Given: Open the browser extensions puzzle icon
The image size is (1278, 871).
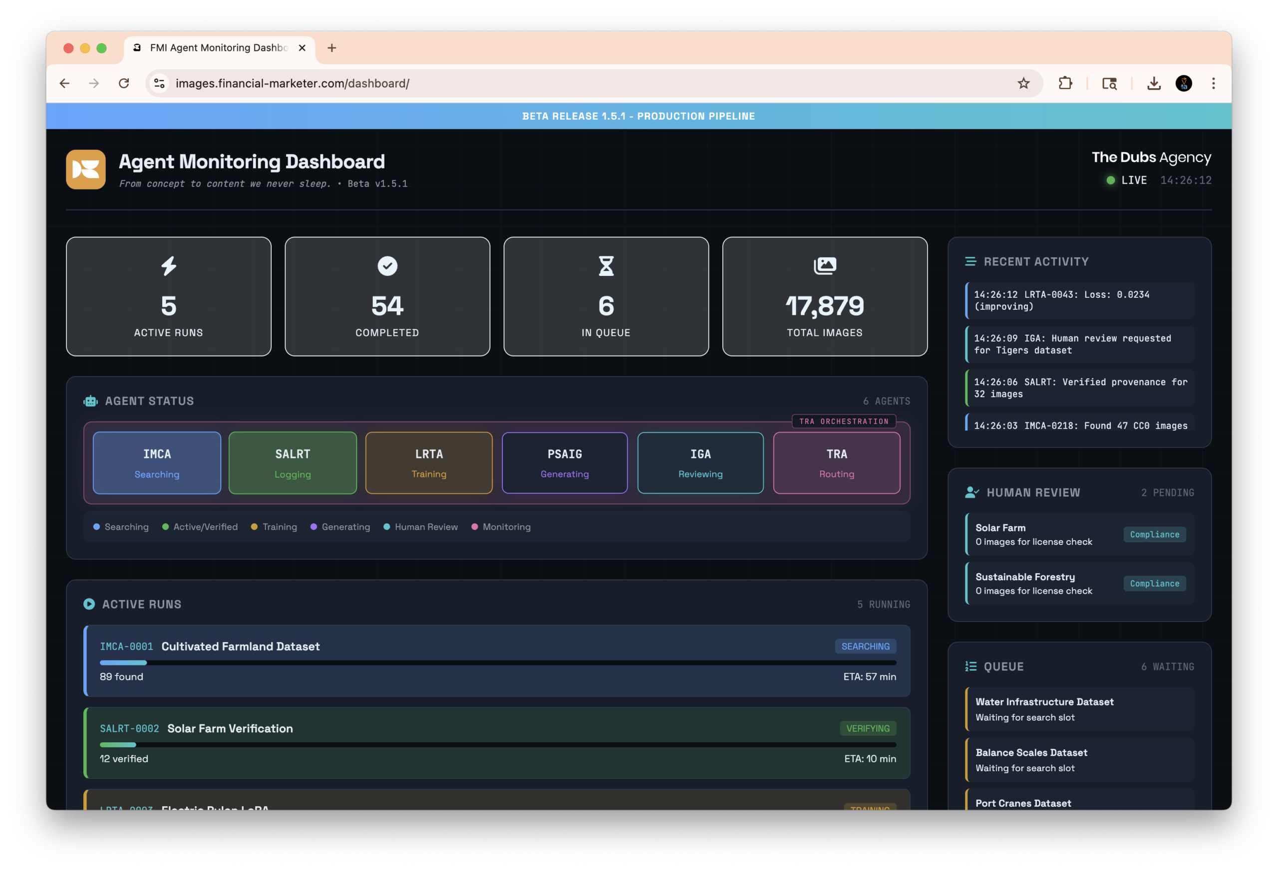Looking at the screenshot, I should tap(1065, 83).
